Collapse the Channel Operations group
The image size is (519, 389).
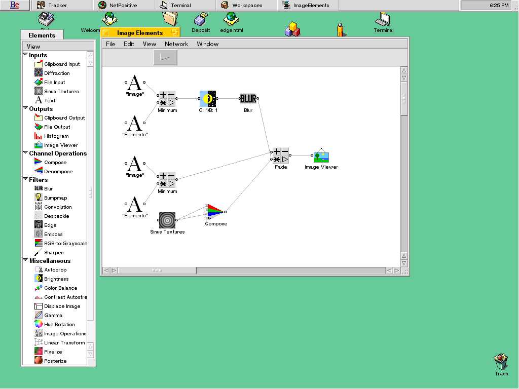25,153
